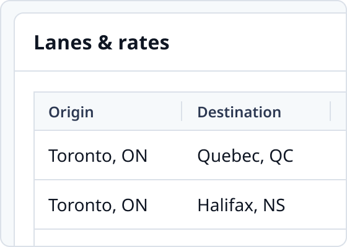Image resolution: width=347 pixels, height=247 pixels.
Task: Click the Lanes & rates heading
Action: click(102, 43)
